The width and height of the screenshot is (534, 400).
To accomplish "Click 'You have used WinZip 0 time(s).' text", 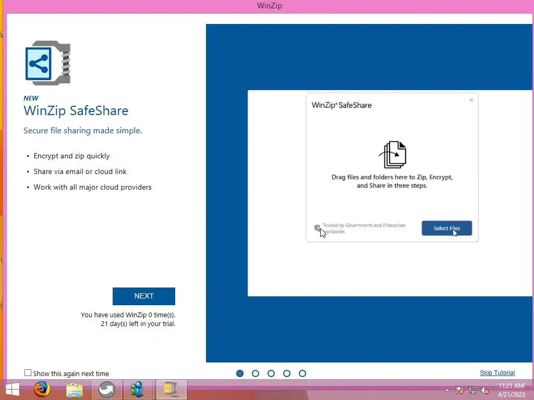I will click(x=128, y=315).
